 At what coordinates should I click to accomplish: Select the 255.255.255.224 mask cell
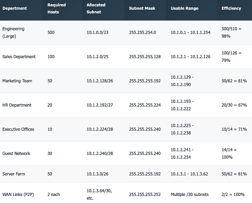click(x=145, y=105)
